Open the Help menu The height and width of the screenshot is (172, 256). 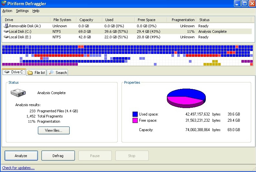(x=36, y=11)
